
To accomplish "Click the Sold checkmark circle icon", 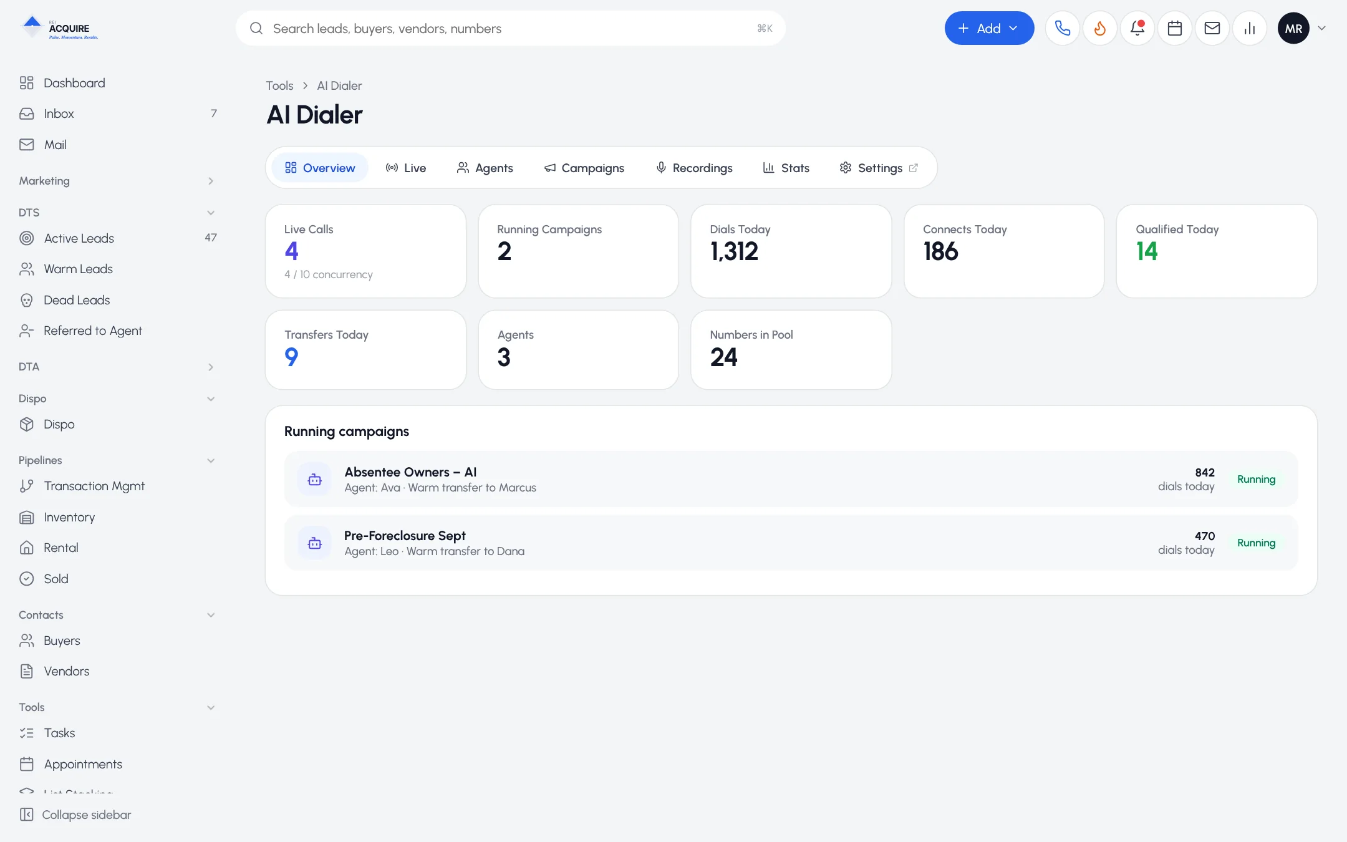I will 26,579.
